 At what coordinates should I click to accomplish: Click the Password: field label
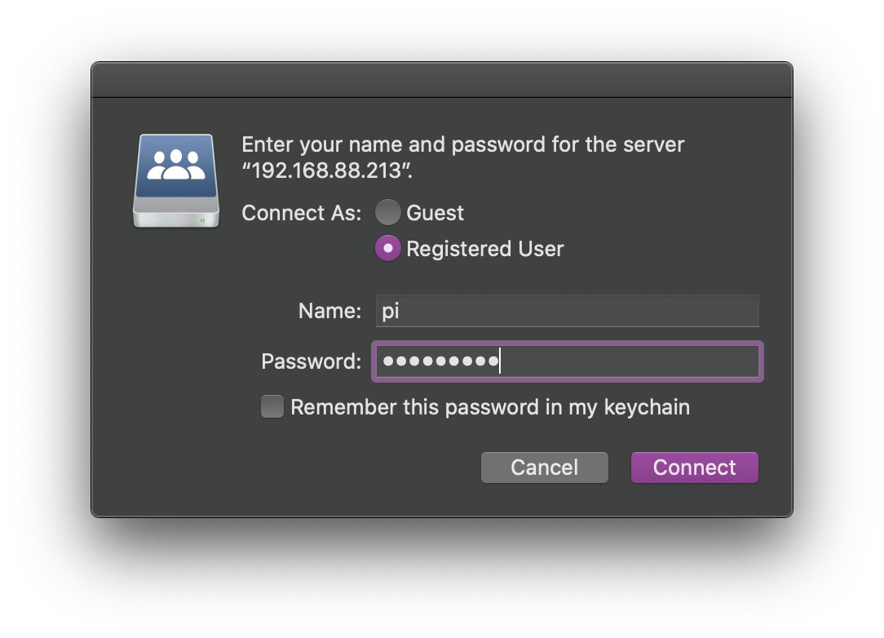pos(312,361)
